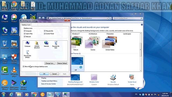172x97 pixels.
Task: Uncheck the Recycle Bin checkbox
Action: pos(45,31)
